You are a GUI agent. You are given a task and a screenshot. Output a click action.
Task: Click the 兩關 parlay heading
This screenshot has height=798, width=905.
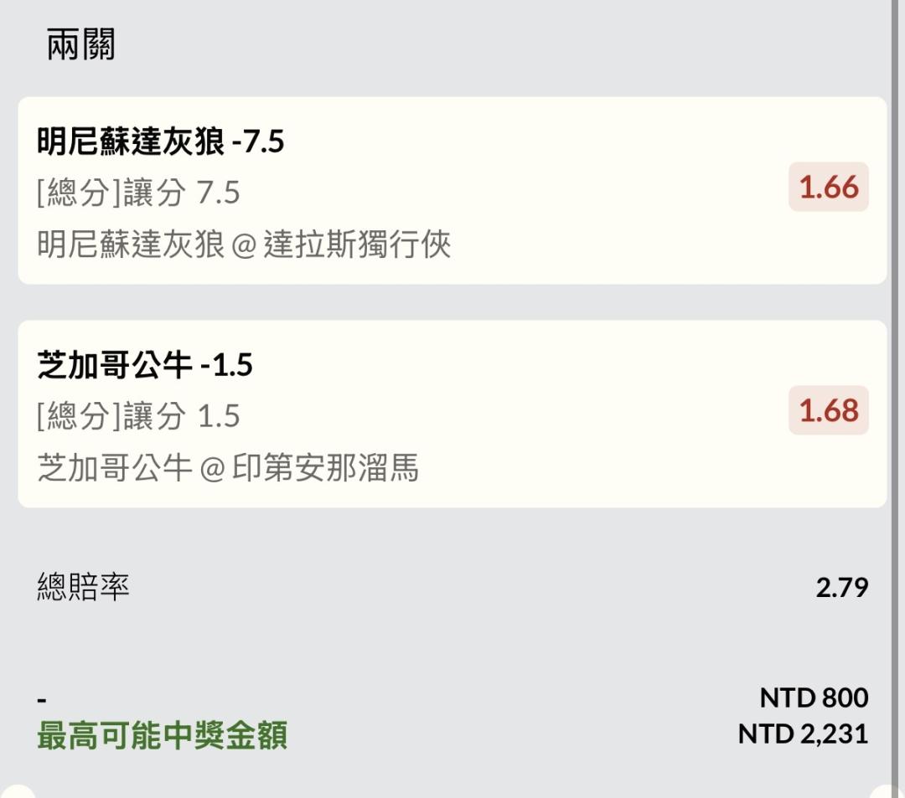pos(80,44)
